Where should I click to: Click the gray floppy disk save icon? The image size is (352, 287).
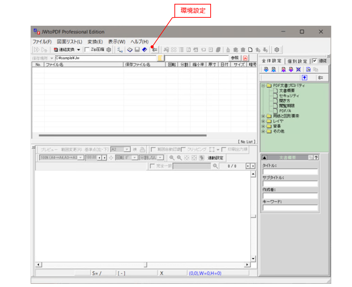click(137, 50)
